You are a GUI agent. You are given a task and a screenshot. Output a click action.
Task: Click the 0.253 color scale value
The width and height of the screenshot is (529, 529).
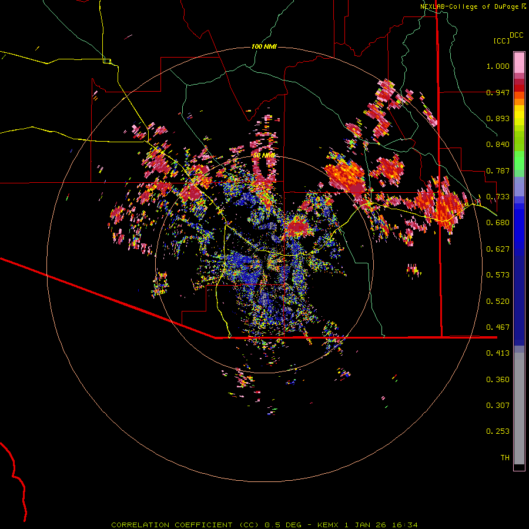pyautogui.click(x=498, y=431)
